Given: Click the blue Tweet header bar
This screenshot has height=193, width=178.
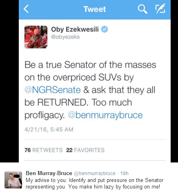Looking at the screenshot, I should click(x=95, y=10).
